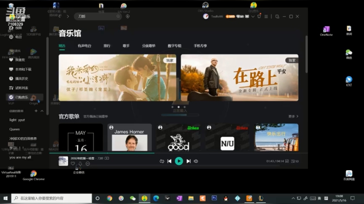
Task: Open the current song album cover
Action: coord(63,161)
